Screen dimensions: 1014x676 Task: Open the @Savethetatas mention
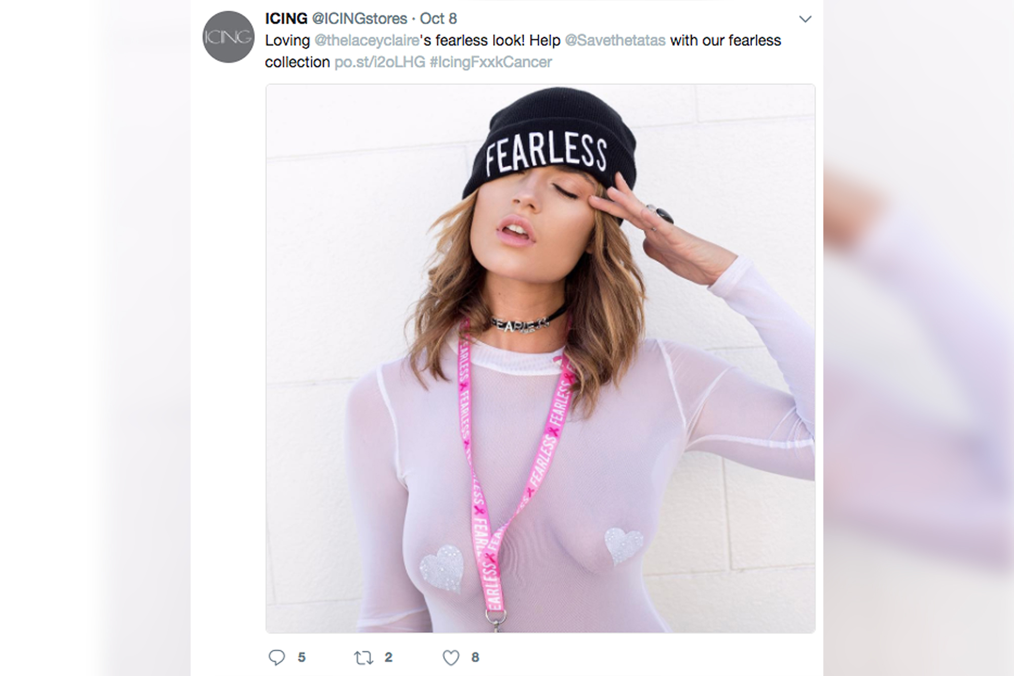(615, 41)
